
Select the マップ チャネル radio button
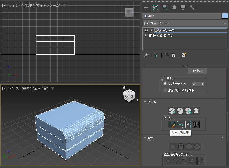[x=165, y=83]
